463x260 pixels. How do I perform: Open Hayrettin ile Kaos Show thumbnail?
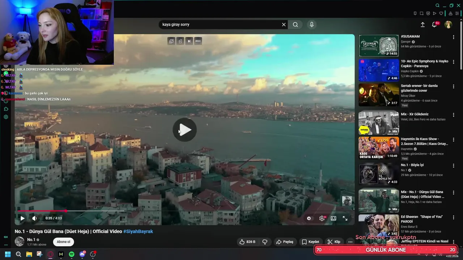[x=379, y=148]
